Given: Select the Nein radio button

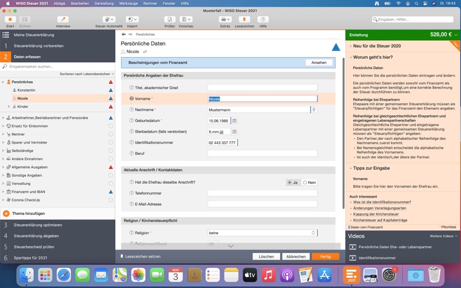Looking at the screenshot, I should [x=305, y=183].
